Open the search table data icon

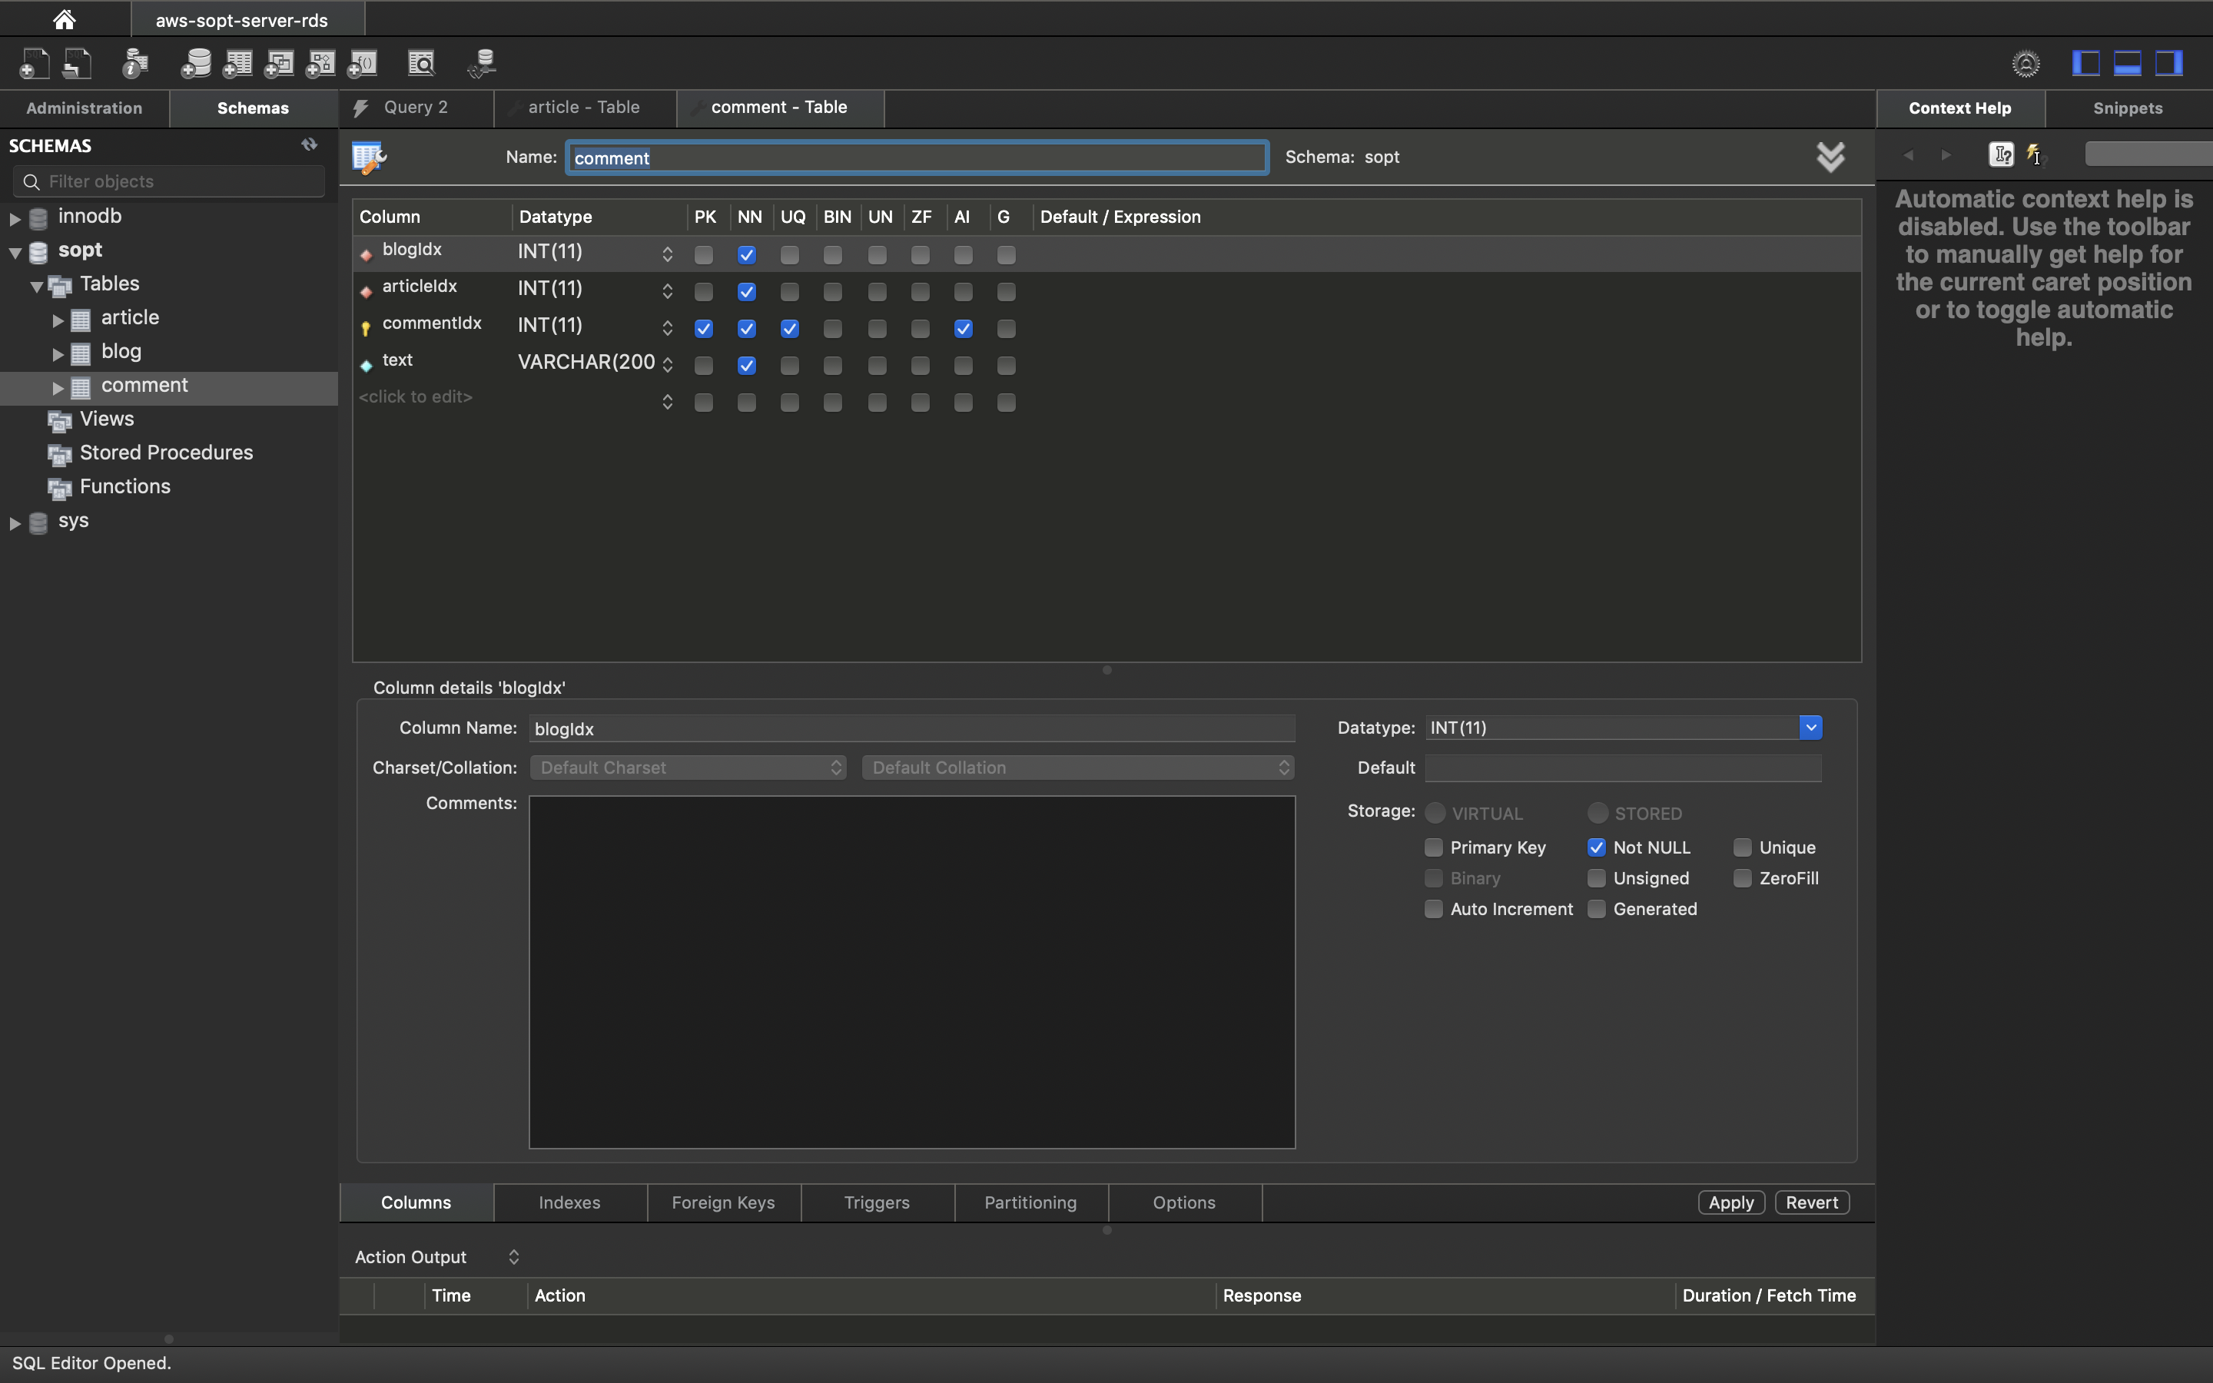tap(422, 63)
